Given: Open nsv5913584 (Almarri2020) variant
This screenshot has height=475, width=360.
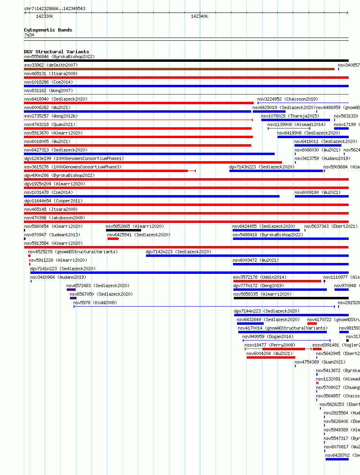Looking at the screenshot, I should (x=53, y=243).
